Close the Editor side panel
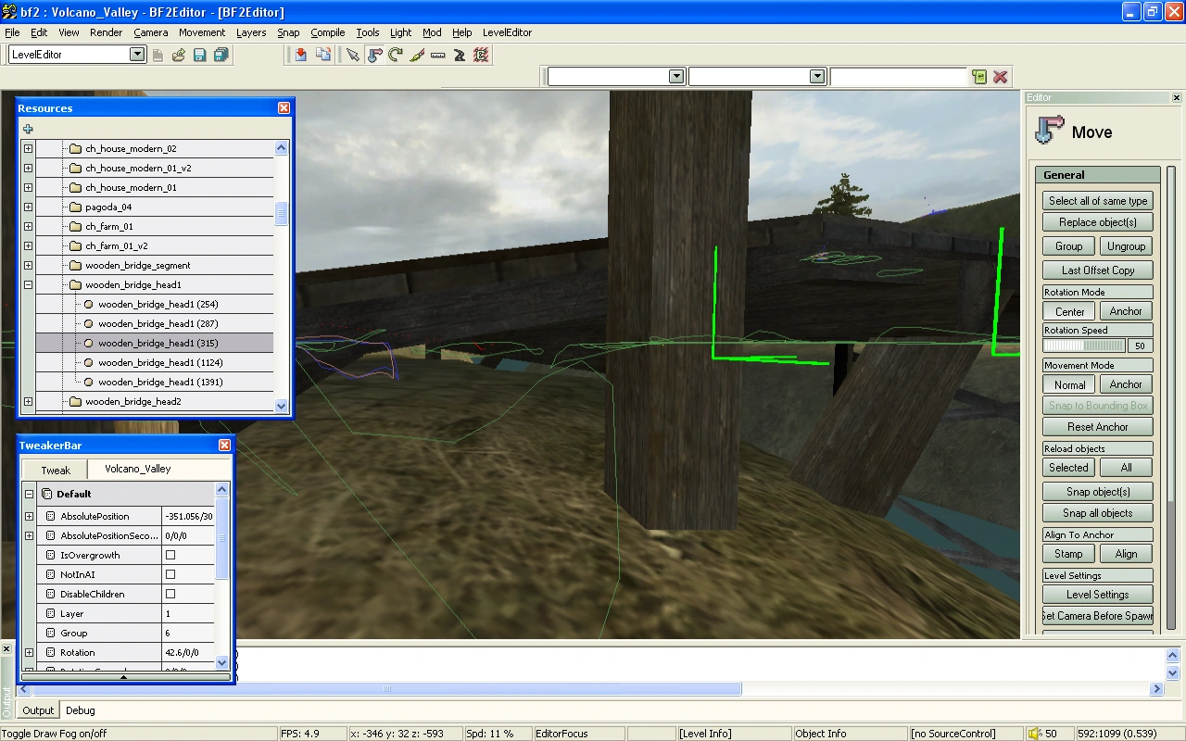The width and height of the screenshot is (1186, 741). coord(1177,97)
